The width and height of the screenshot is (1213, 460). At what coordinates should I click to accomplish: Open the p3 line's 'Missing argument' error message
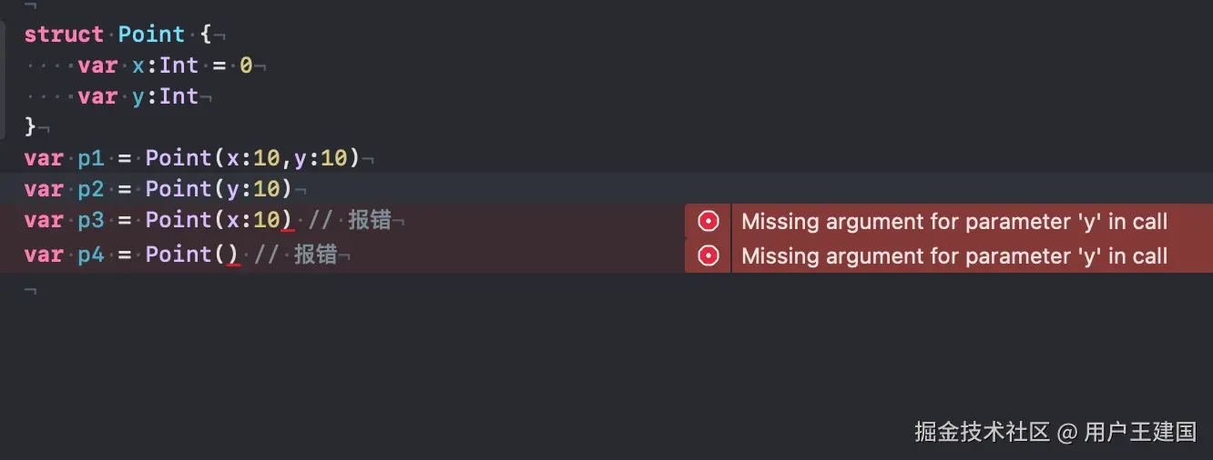[x=954, y=221]
